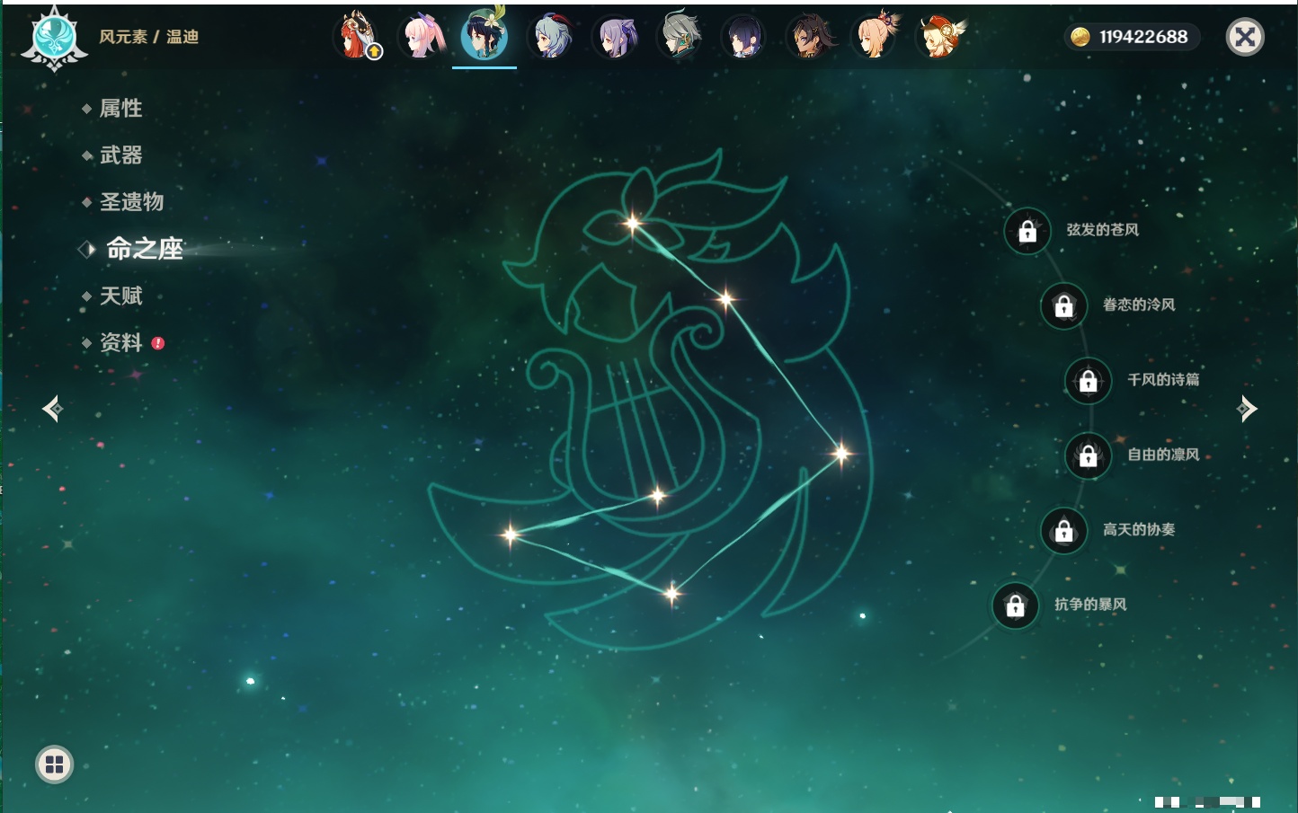The height and width of the screenshot is (813, 1298).
Task: Click the 自由的凛风 constellation label
Action: tap(1163, 455)
